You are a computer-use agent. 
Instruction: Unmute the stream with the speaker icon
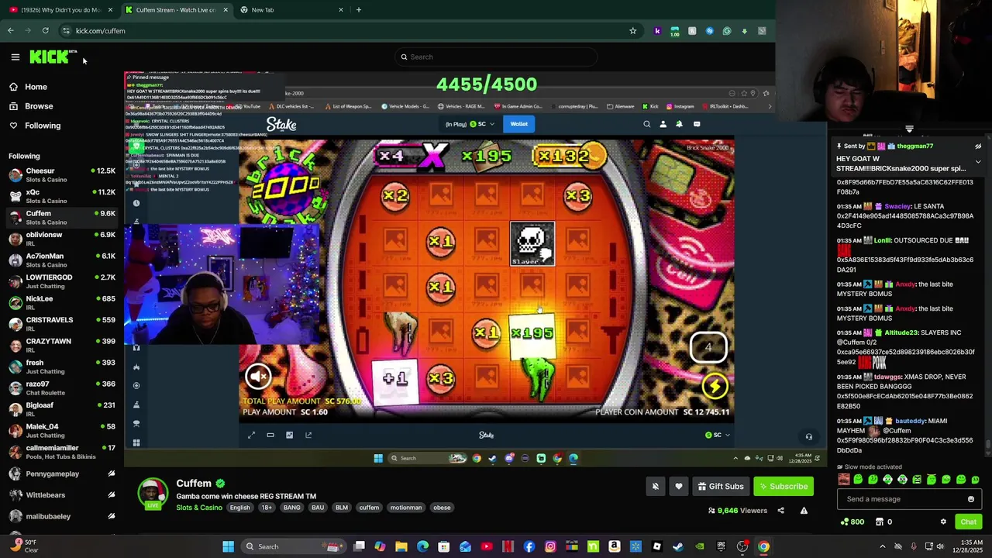point(258,376)
